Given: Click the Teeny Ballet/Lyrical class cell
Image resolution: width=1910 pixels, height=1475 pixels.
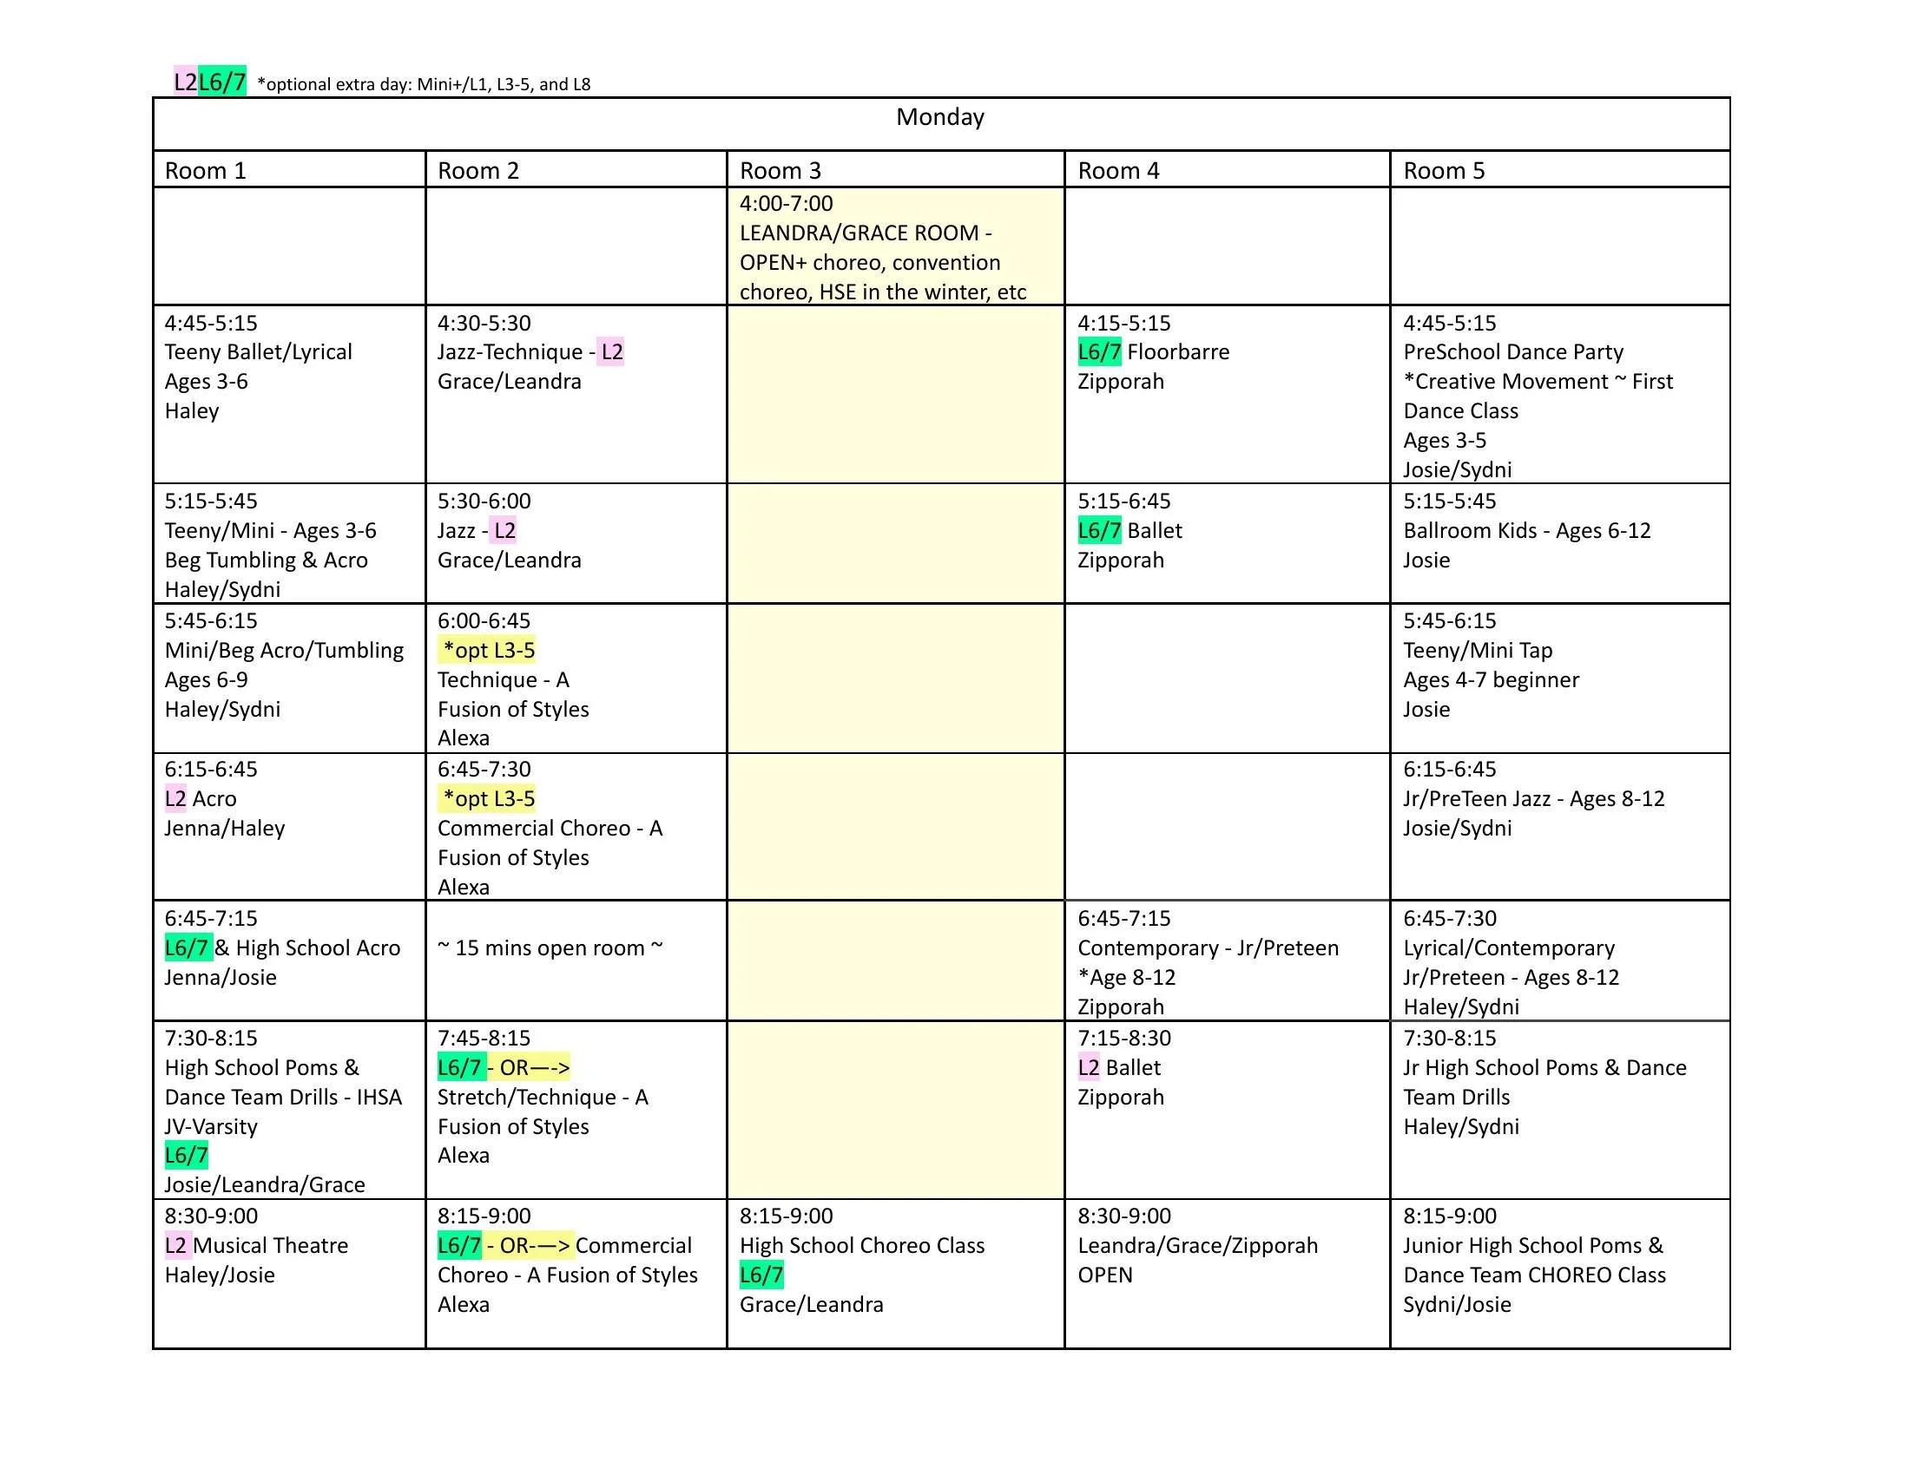Looking at the screenshot, I should (258, 352).
